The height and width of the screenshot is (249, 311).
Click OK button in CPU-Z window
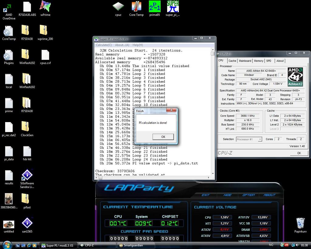pyautogui.click(x=299, y=153)
